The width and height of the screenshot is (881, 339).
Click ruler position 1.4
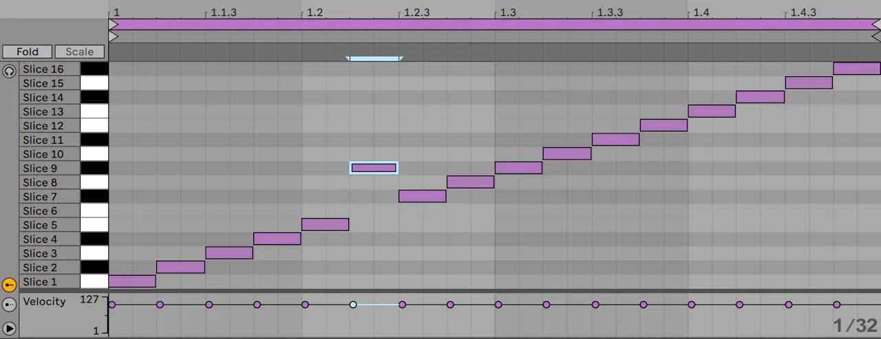click(701, 13)
